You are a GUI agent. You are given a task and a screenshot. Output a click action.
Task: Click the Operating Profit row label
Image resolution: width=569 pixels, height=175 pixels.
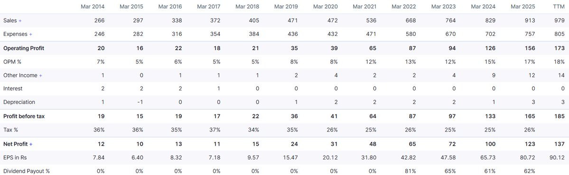[24, 48]
